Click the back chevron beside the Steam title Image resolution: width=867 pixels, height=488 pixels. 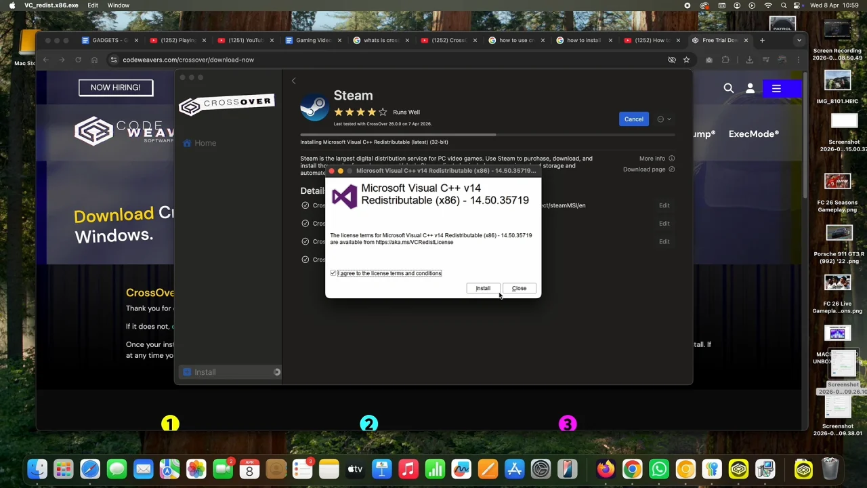(293, 81)
